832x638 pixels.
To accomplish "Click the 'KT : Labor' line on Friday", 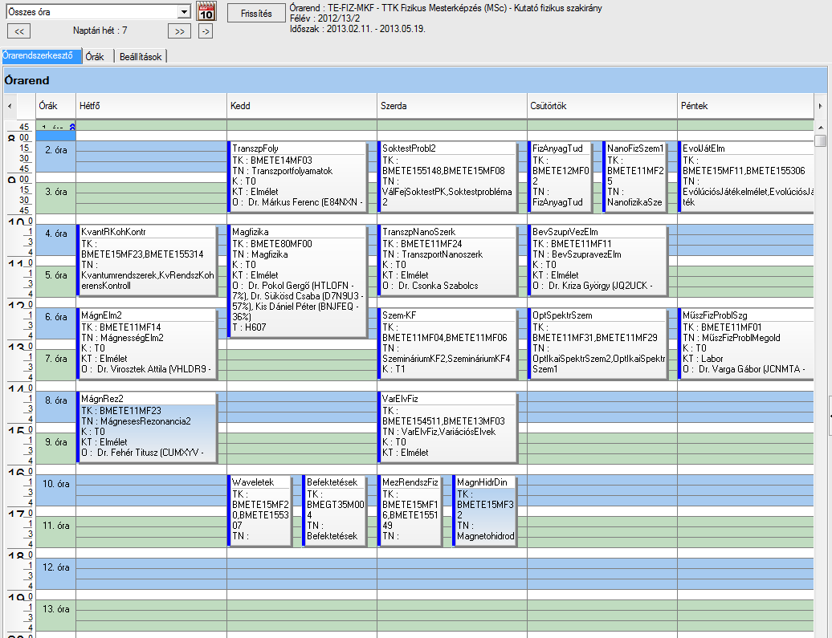I will click(x=703, y=359).
